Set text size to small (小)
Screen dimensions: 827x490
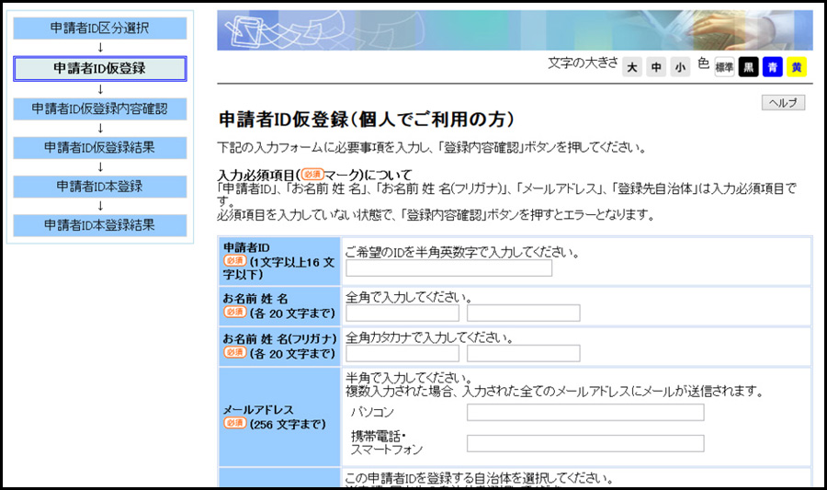[680, 67]
